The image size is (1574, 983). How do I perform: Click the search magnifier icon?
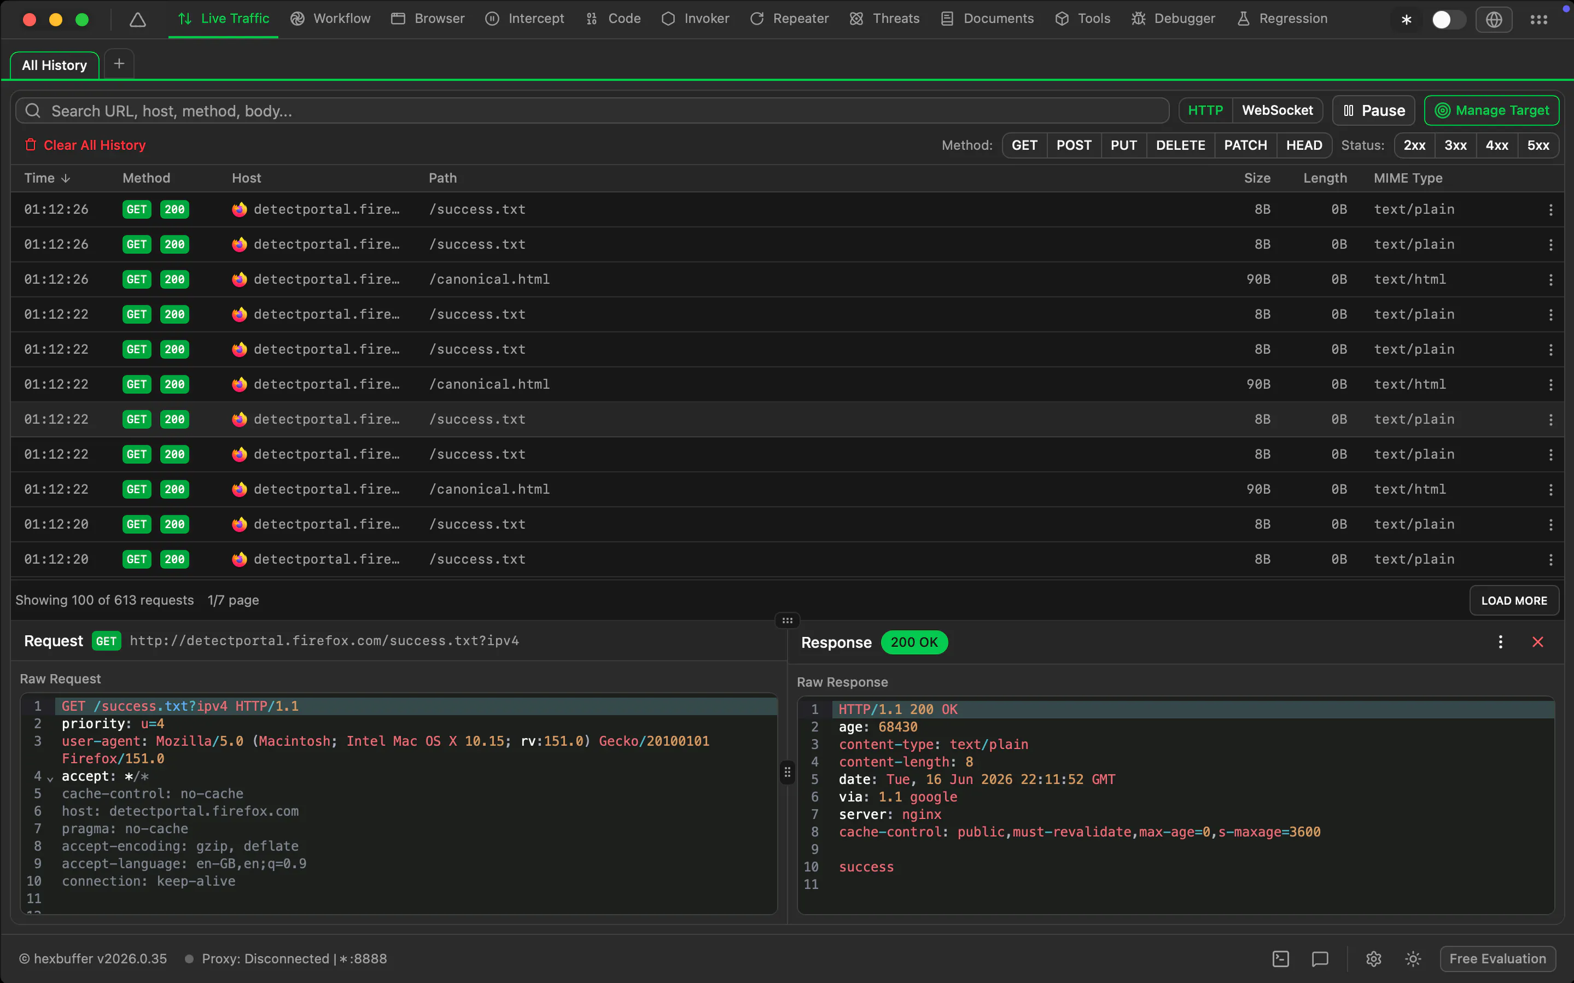click(x=32, y=111)
